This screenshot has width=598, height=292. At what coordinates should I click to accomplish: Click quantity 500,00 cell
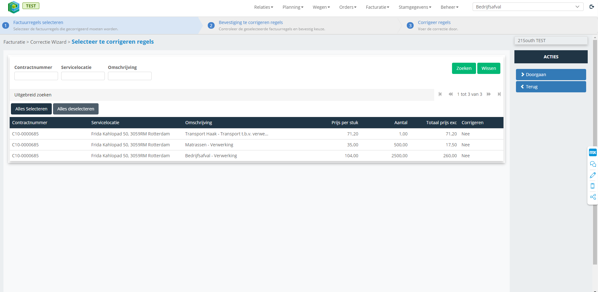pyautogui.click(x=401, y=145)
